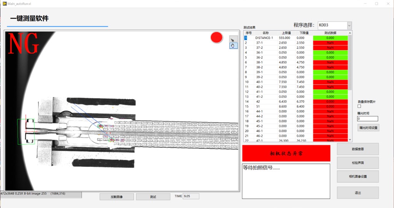Image resolution: width=394 pixels, height=208 pixels.
Task: Select the 38-2 row name
Action: pos(260,67)
